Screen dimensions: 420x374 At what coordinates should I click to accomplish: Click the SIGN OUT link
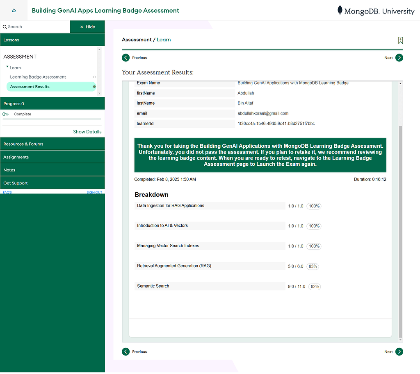point(95,192)
